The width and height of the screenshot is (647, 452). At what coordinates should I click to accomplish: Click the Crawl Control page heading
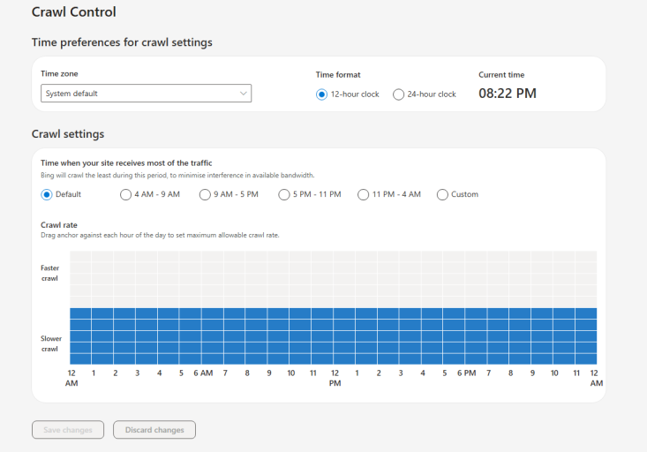click(x=74, y=12)
